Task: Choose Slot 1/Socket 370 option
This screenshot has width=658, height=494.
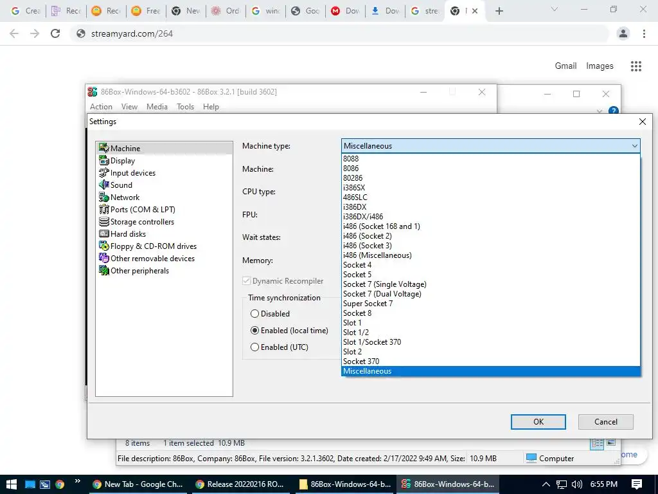Action: coord(491,342)
